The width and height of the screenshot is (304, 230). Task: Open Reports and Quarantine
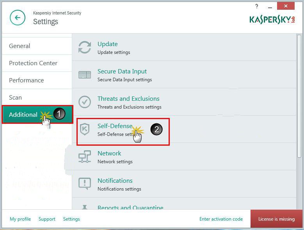coord(130,207)
